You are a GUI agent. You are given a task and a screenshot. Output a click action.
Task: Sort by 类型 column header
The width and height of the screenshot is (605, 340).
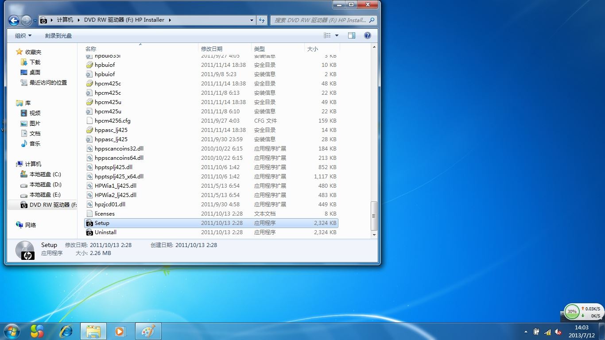[260, 49]
